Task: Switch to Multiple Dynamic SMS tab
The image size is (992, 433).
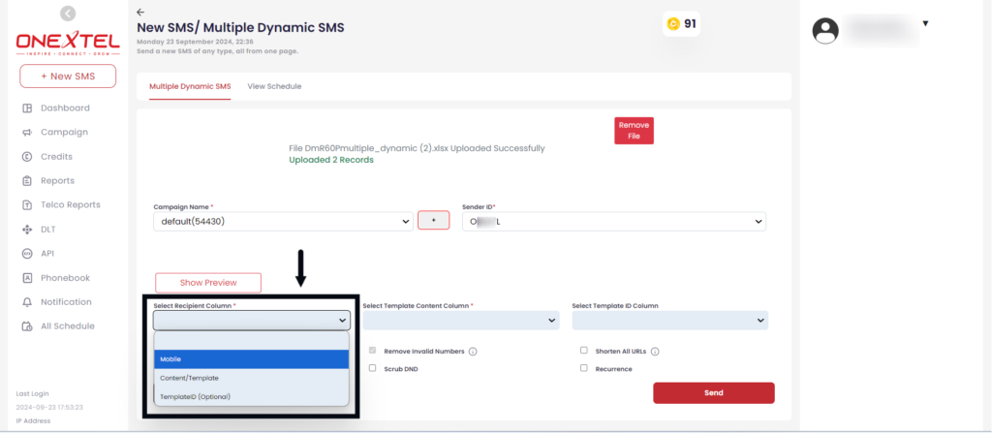Action: (190, 86)
